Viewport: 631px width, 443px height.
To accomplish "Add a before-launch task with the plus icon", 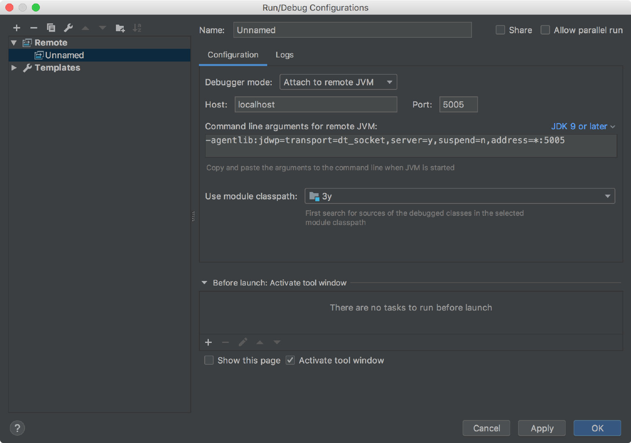I will [208, 342].
